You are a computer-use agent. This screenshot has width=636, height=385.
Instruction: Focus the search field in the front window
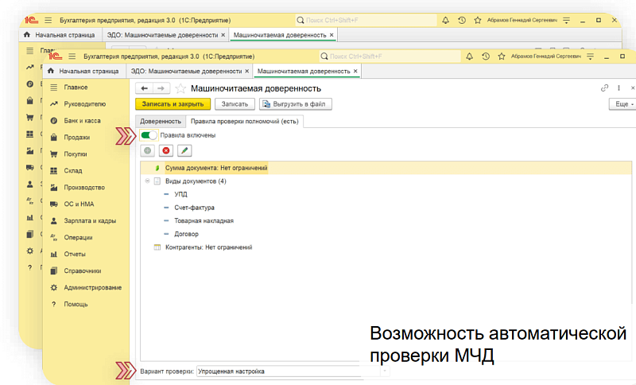390,56
